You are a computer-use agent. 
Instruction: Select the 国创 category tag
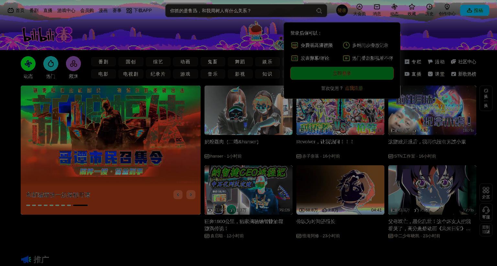[131, 62]
